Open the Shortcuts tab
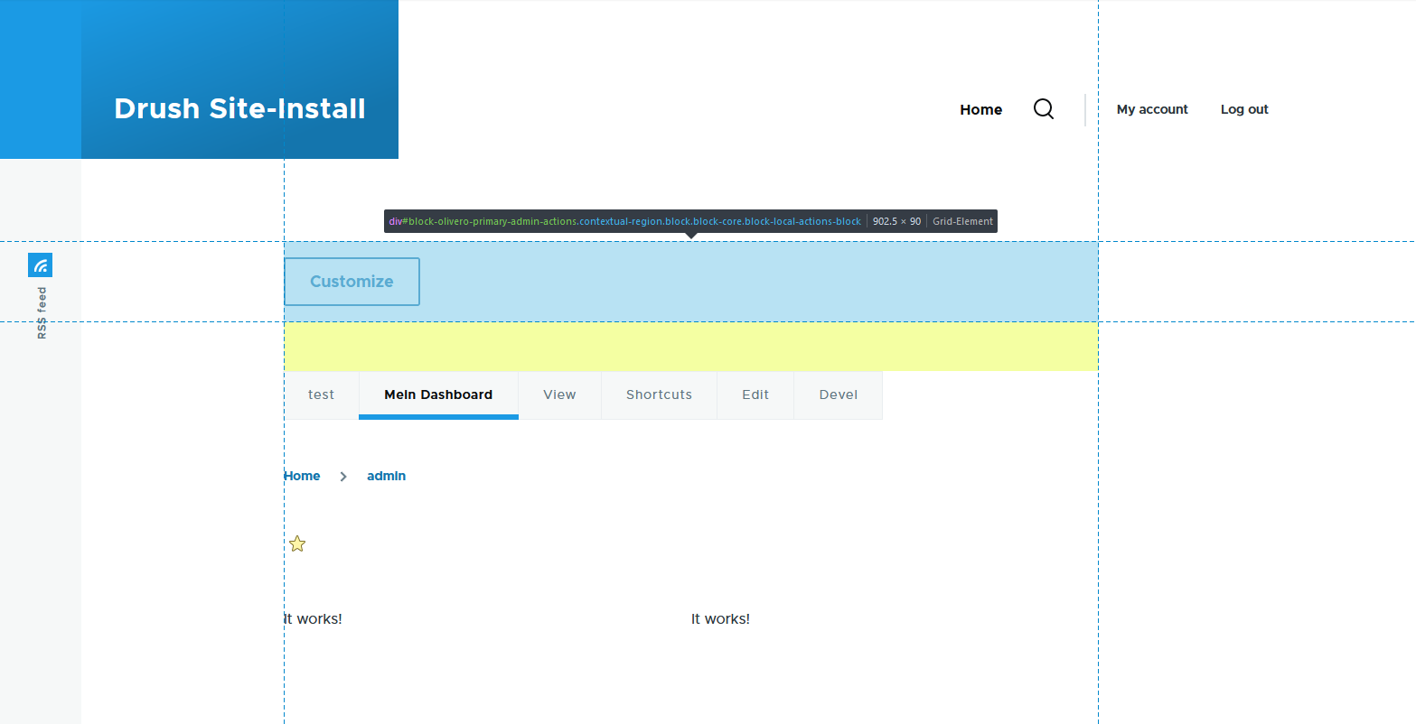The image size is (1416, 724). click(659, 394)
